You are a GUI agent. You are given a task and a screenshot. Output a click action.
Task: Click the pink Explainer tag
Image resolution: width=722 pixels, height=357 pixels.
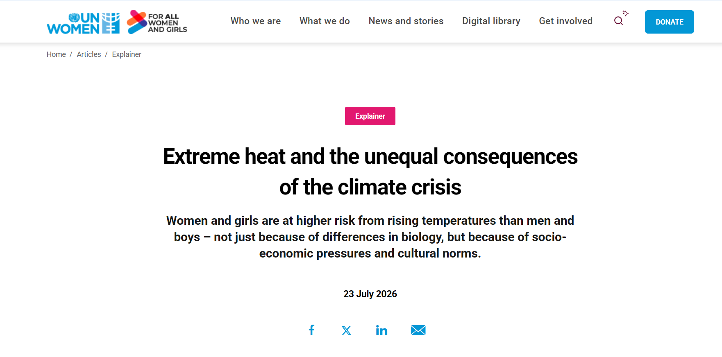[370, 116]
